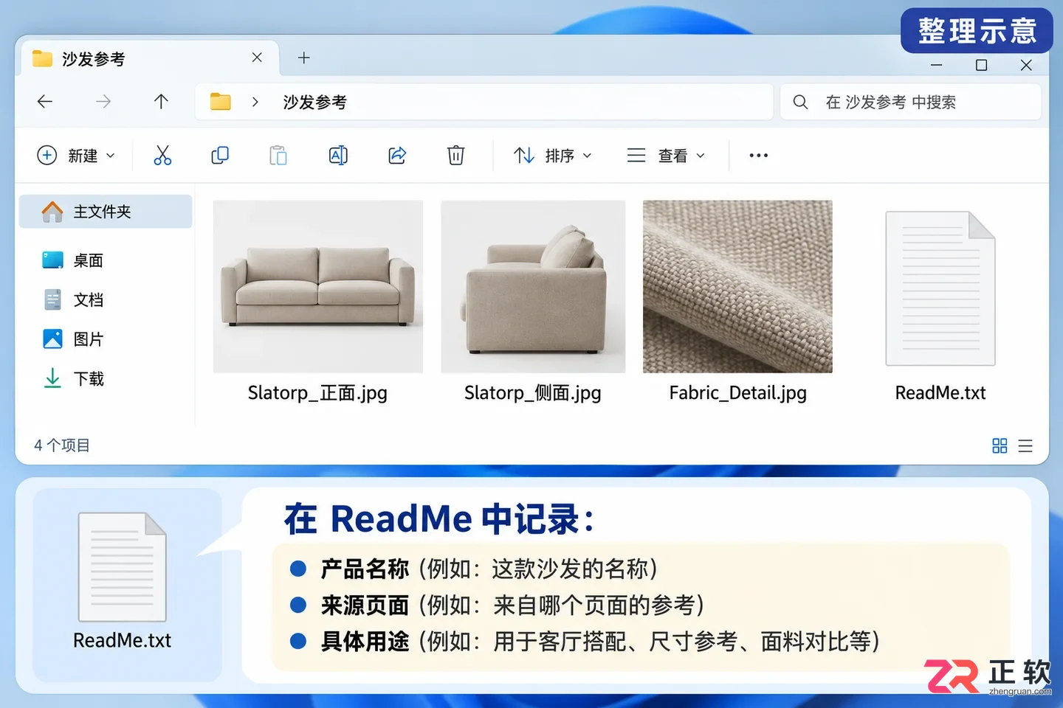This screenshot has height=708, width=1063.
Task: Select the Fabric_Detail.jpg thumbnail
Action: tap(737, 286)
